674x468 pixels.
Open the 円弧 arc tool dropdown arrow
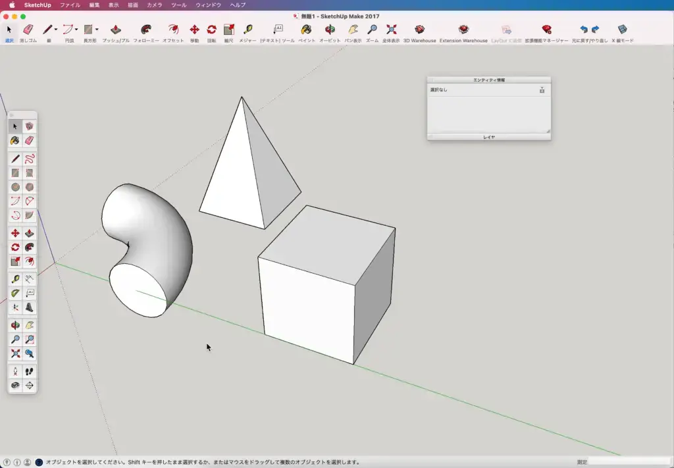[x=76, y=29]
